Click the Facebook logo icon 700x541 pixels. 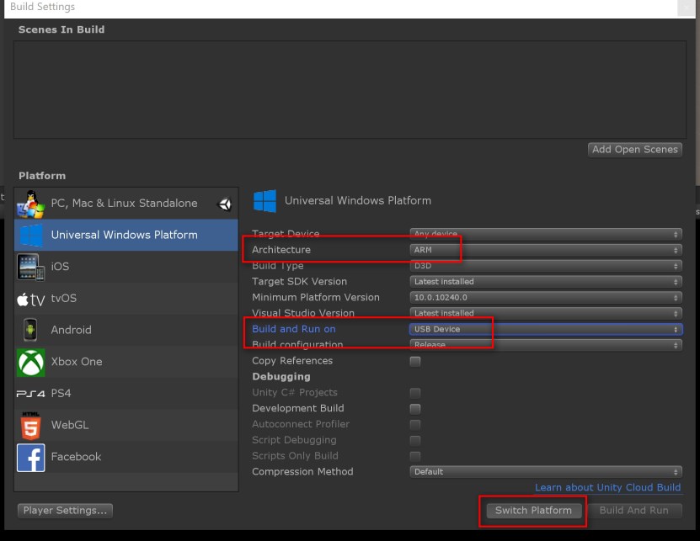tap(31, 458)
